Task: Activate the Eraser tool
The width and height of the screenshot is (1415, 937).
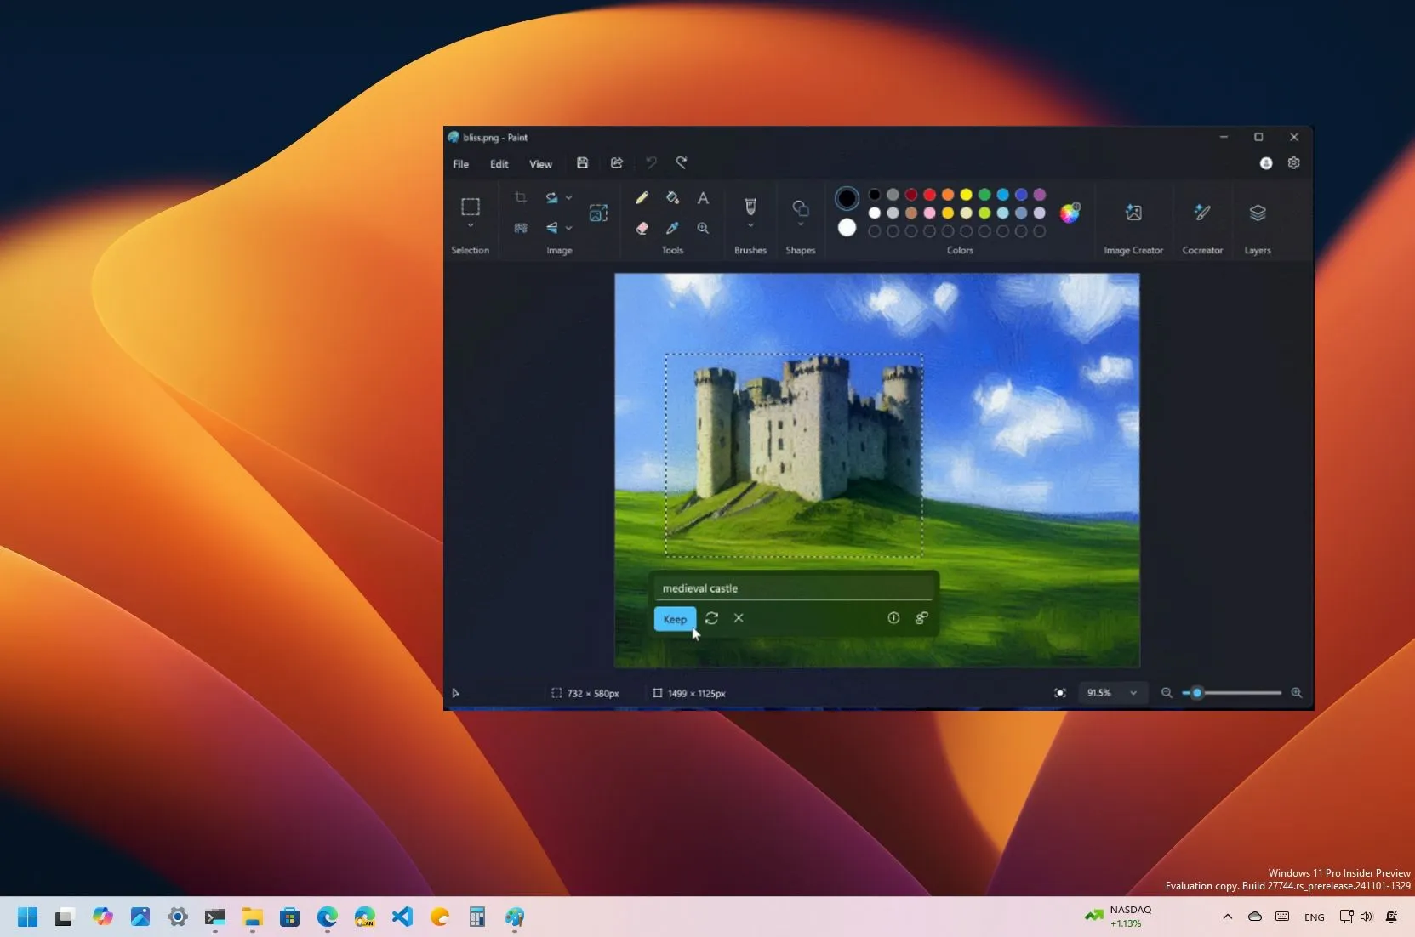Action: pos(642,228)
